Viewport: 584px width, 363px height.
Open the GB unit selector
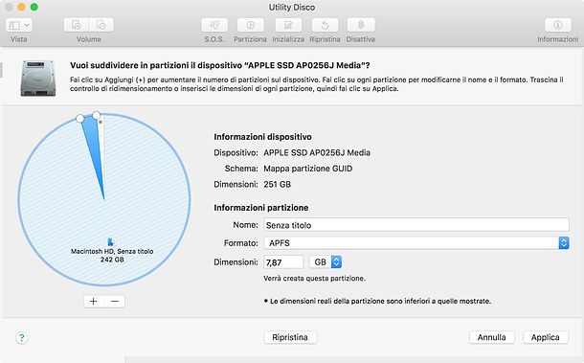tap(326, 262)
